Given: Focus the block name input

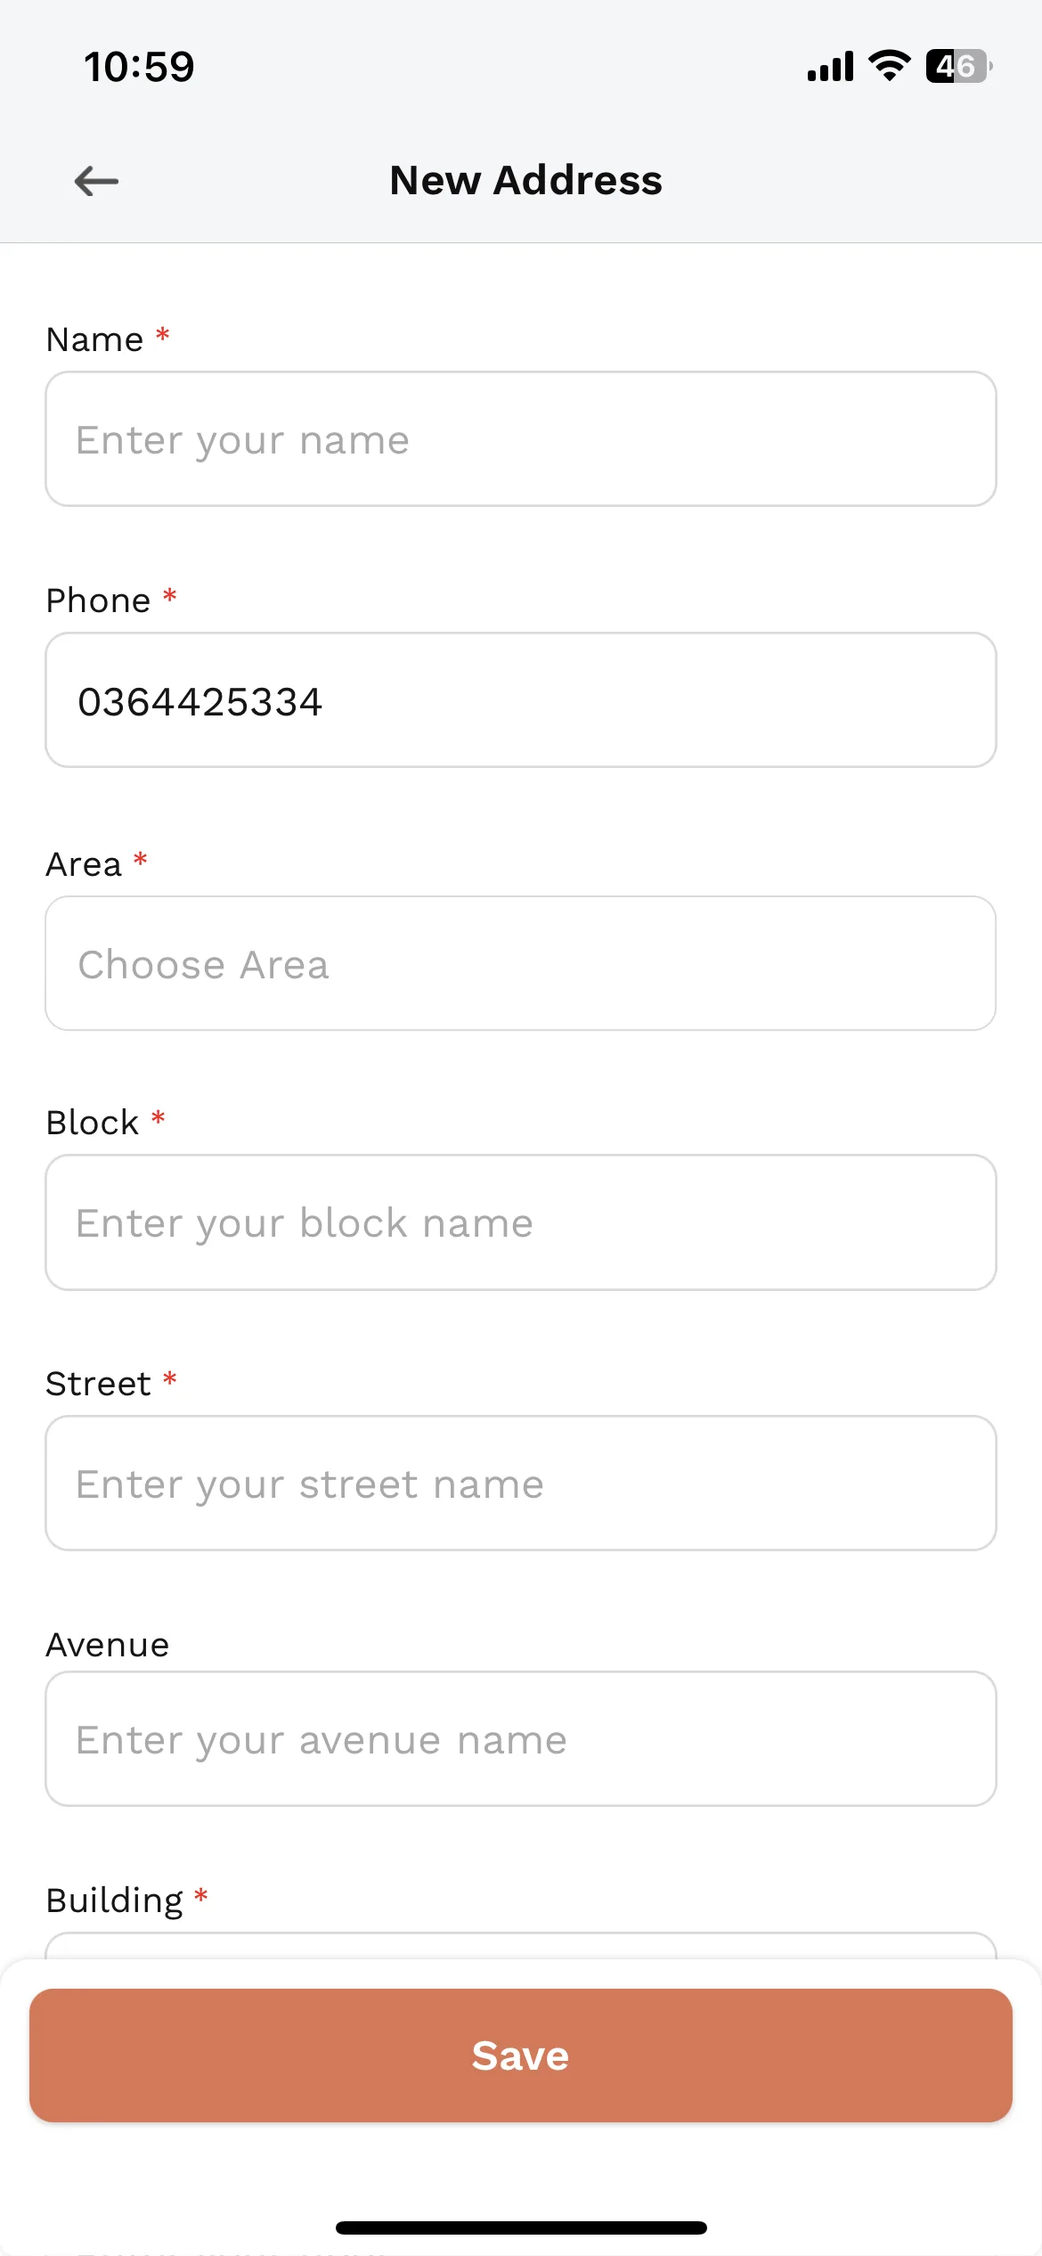Looking at the screenshot, I should pyautogui.click(x=521, y=1222).
